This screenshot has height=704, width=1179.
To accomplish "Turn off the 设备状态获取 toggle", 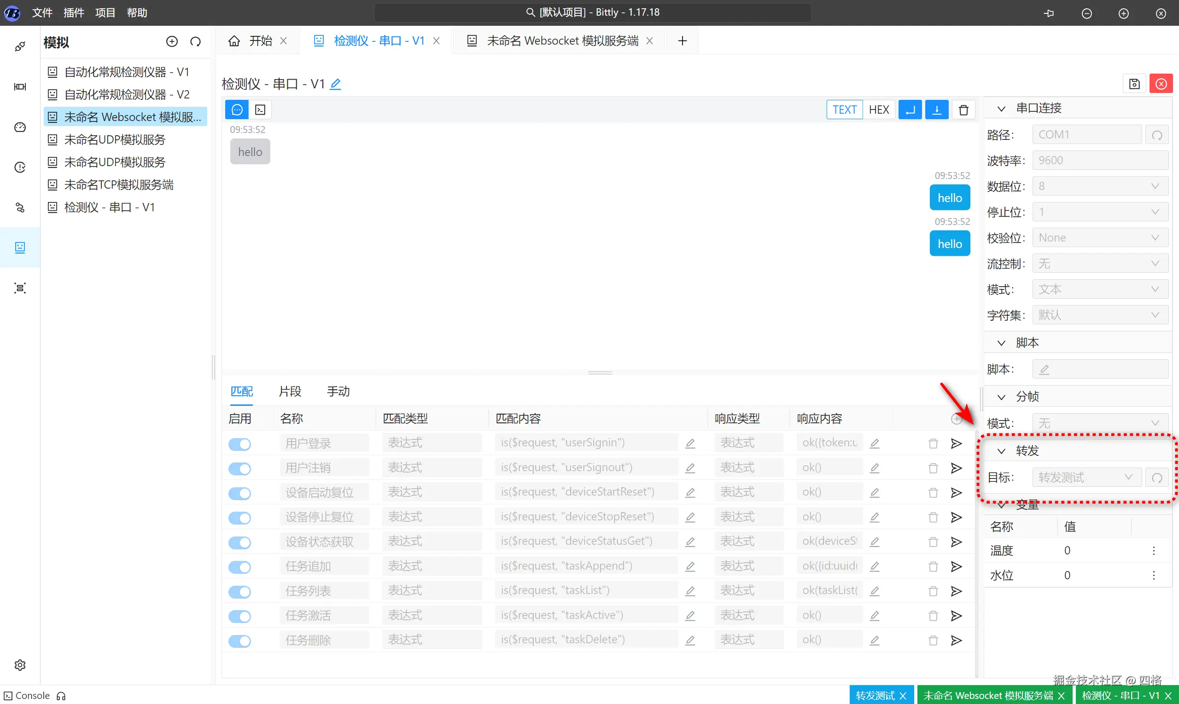I will point(240,542).
